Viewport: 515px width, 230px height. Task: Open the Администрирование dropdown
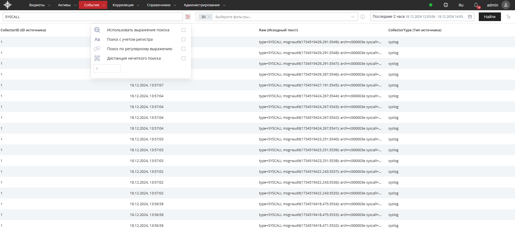tap(204, 5)
